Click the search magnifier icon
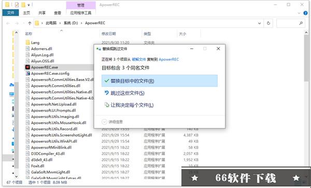Screen dimensions: 311x188 coord(301,23)
